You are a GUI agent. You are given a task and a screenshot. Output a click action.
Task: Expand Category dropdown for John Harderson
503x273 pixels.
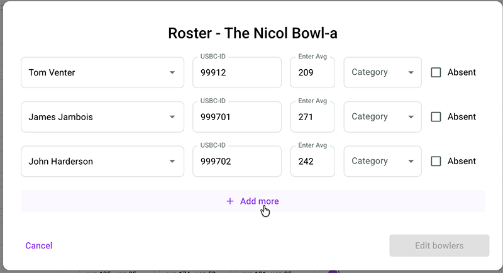tap(382, 162)
